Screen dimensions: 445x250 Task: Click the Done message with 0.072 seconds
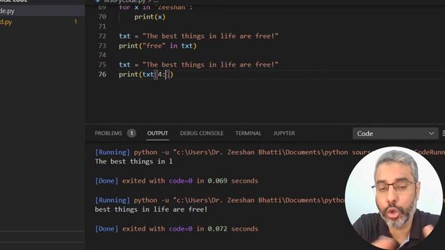[177, 228]
